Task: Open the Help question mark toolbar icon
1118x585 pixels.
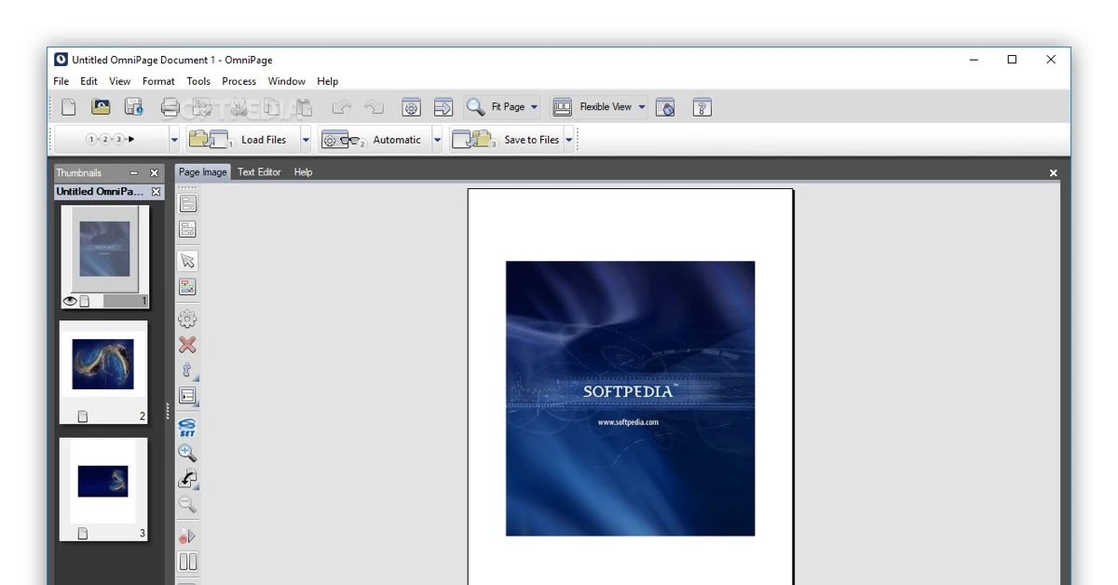Action: 702,107
